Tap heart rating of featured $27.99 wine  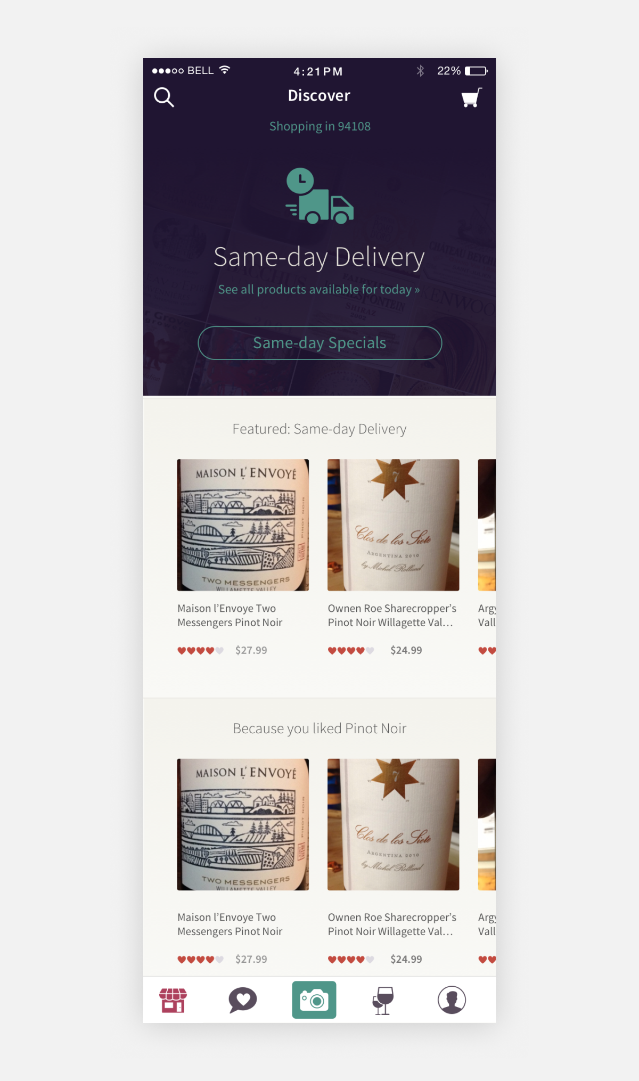200,650
